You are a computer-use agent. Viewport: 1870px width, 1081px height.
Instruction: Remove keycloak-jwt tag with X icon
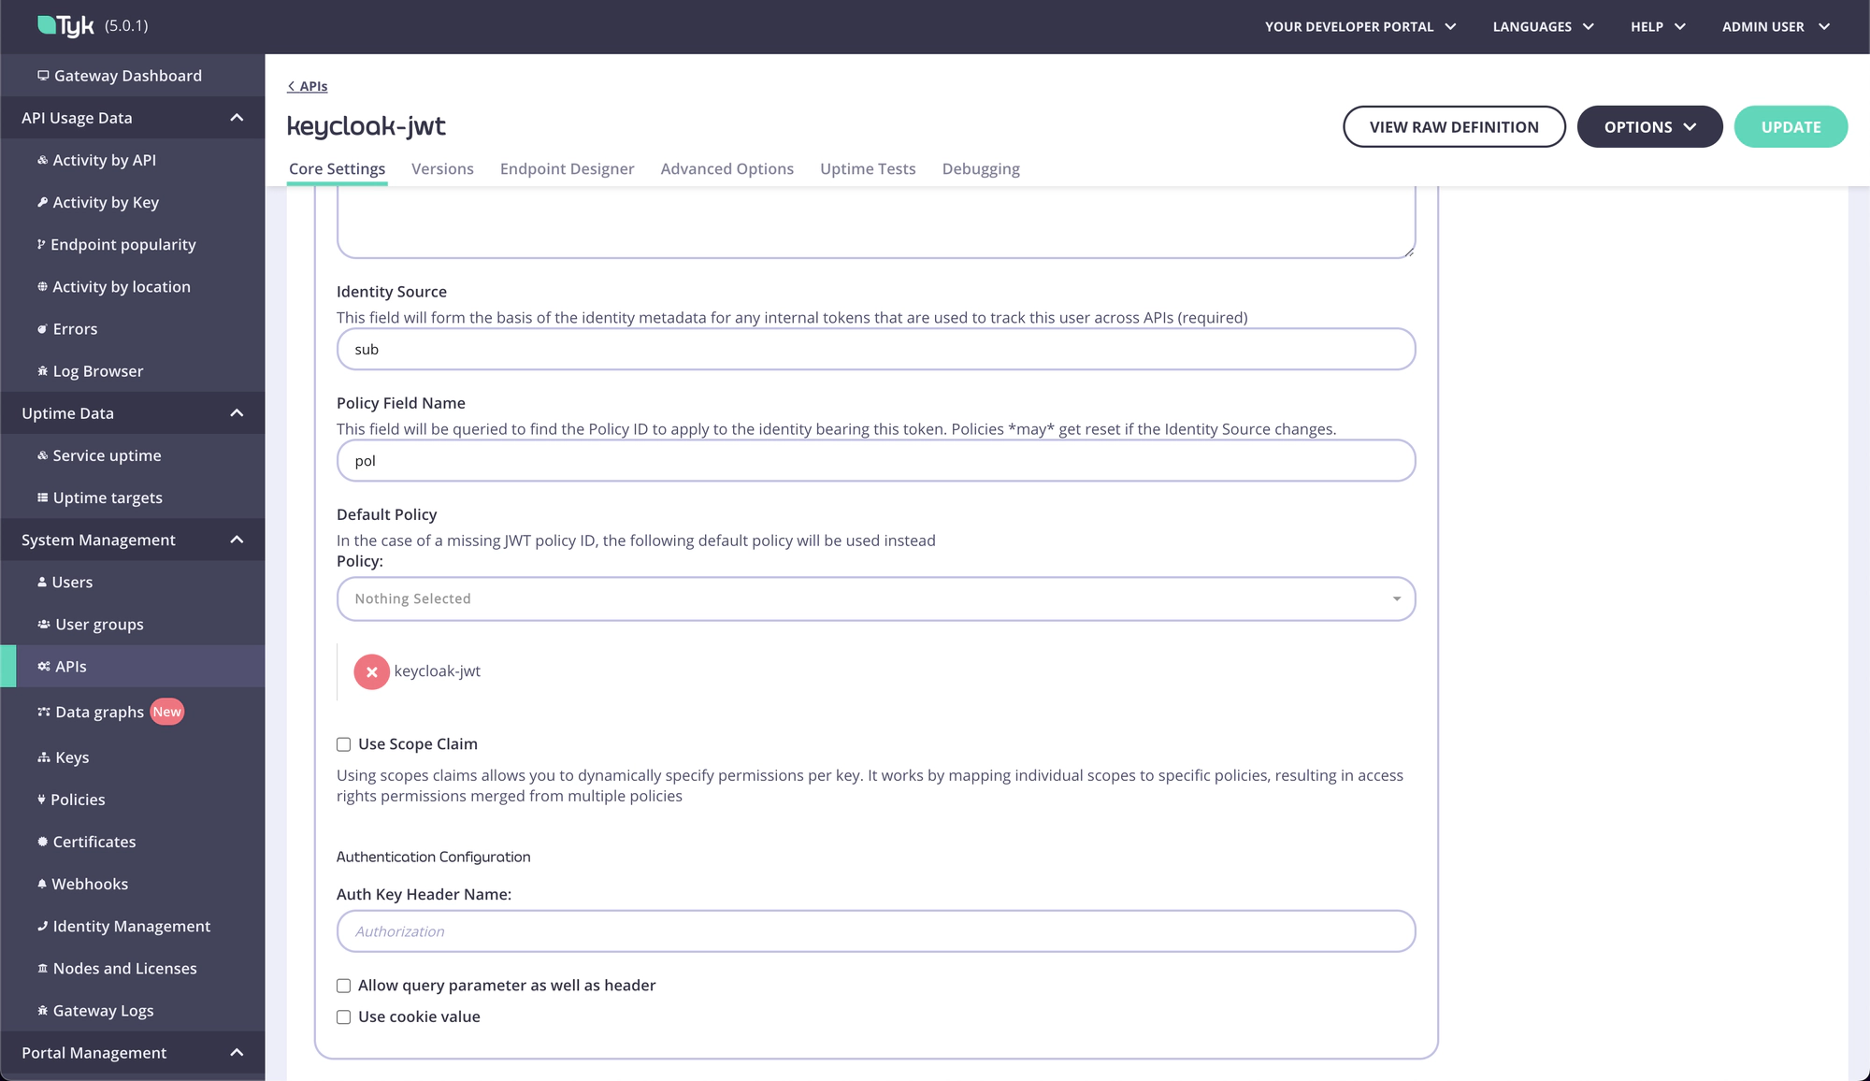[372, 670]
